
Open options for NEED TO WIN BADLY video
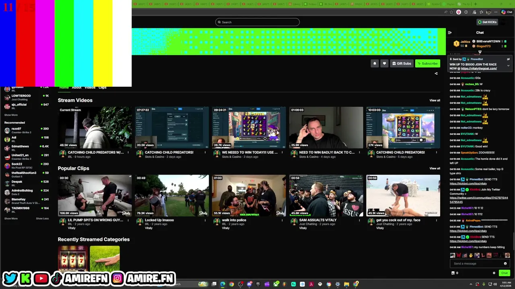(359, 152)
